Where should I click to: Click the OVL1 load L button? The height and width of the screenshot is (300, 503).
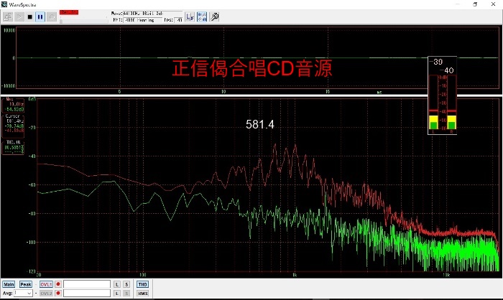point(117,284)
